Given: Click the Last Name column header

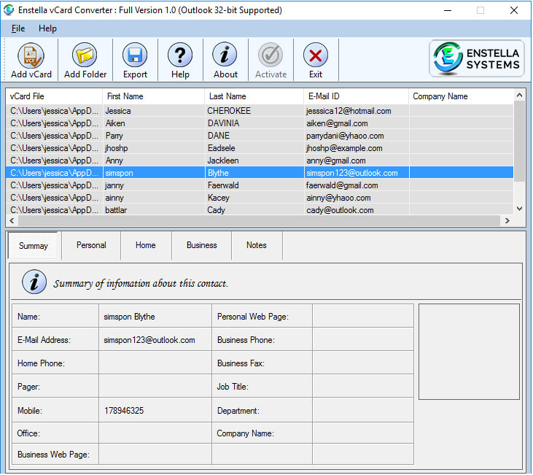Looking at the screenshot, I should (x=254, y=96).
